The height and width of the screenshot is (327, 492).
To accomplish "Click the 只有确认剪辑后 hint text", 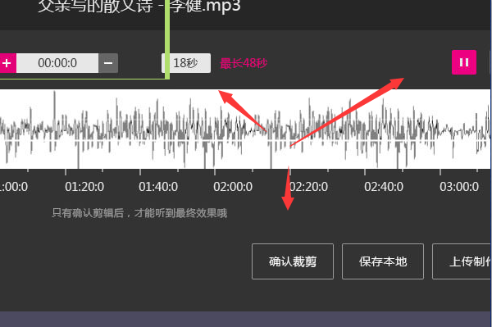I will click(x=139, y=213).
